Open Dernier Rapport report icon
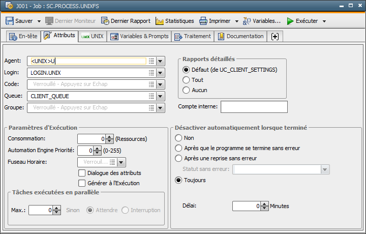The height and width of the screenshot is (234, 366). 105,21
